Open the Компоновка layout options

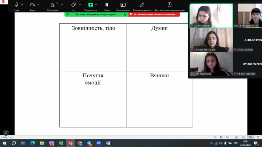[123, 5]
